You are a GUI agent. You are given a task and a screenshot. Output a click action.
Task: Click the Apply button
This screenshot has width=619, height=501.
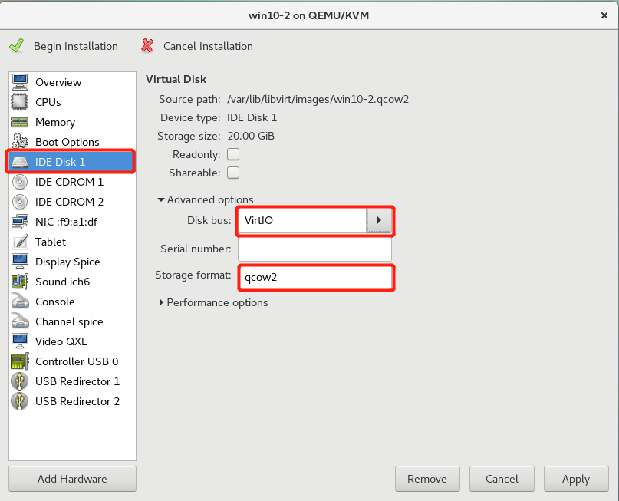click(x=576, y=479)
